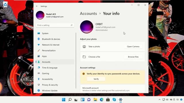Click the Administrator label
The image size is (184, 103).
pos(101,30)
